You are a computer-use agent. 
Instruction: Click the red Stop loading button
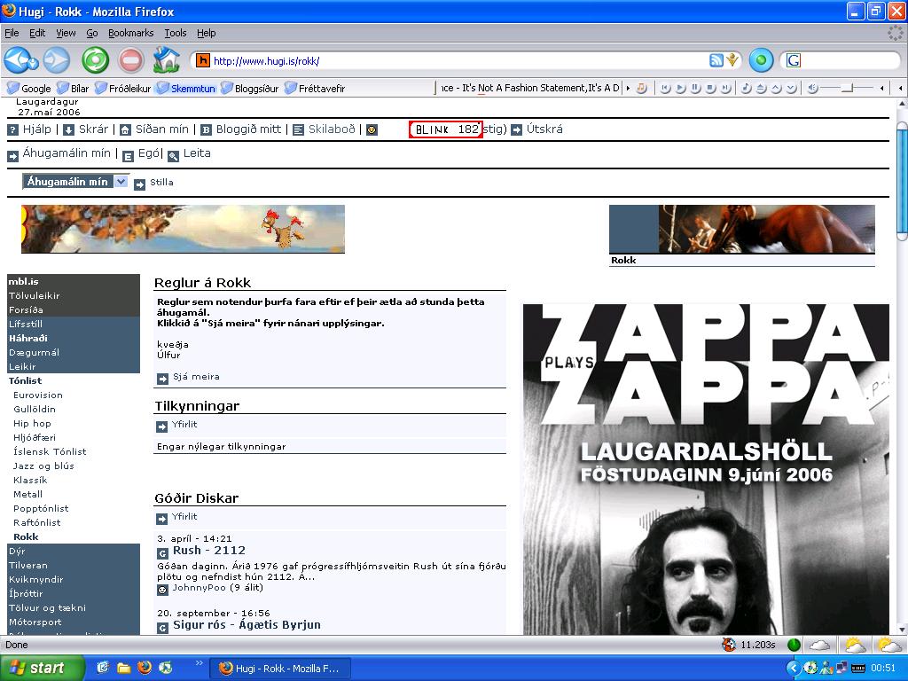click(131, 60)
